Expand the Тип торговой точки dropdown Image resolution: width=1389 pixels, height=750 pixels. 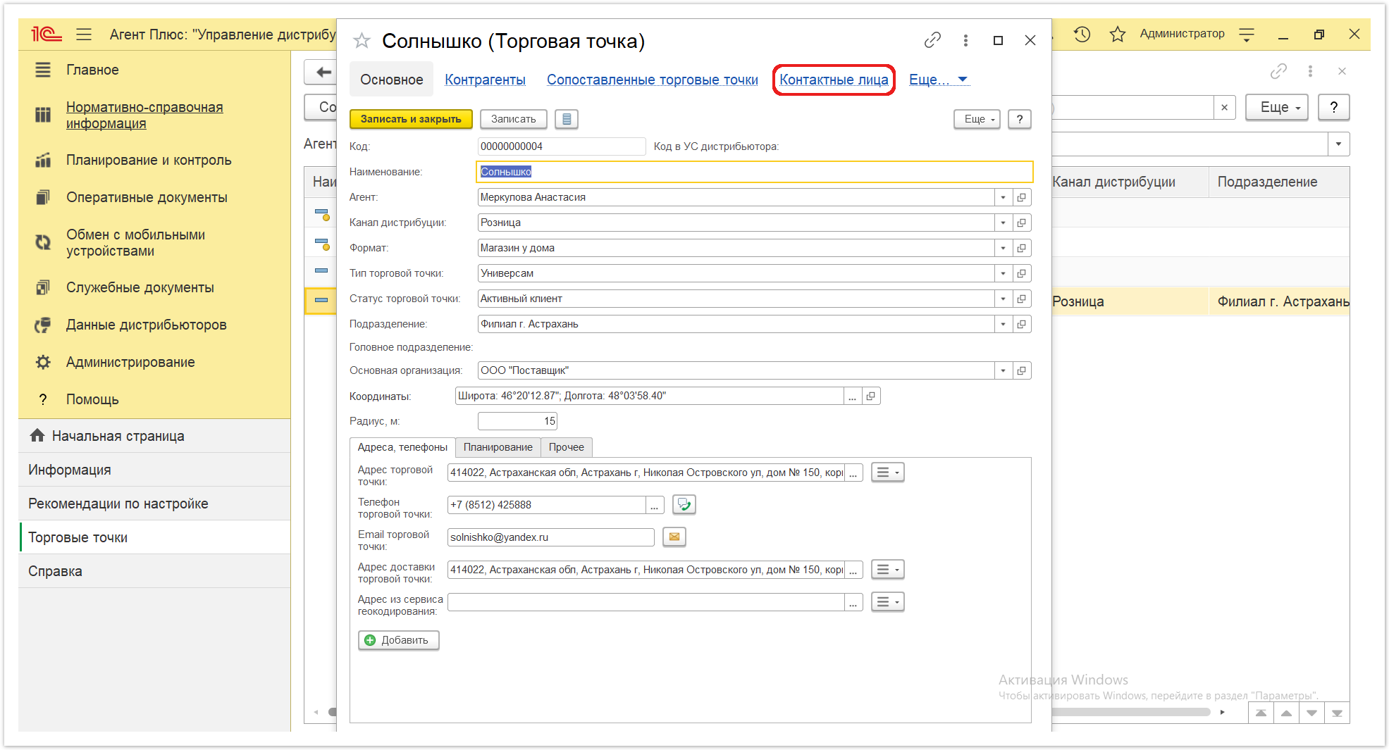pyautogui.click(x=1003, y=273)
